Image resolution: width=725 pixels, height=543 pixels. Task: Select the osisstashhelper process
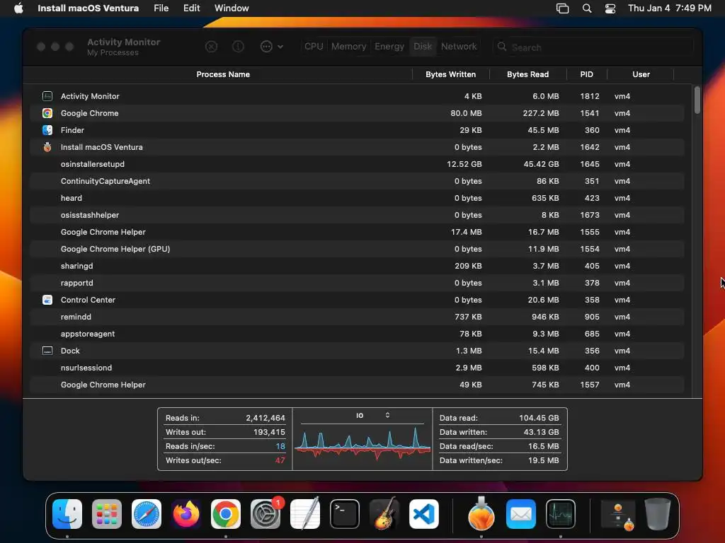tap(357, 215)
